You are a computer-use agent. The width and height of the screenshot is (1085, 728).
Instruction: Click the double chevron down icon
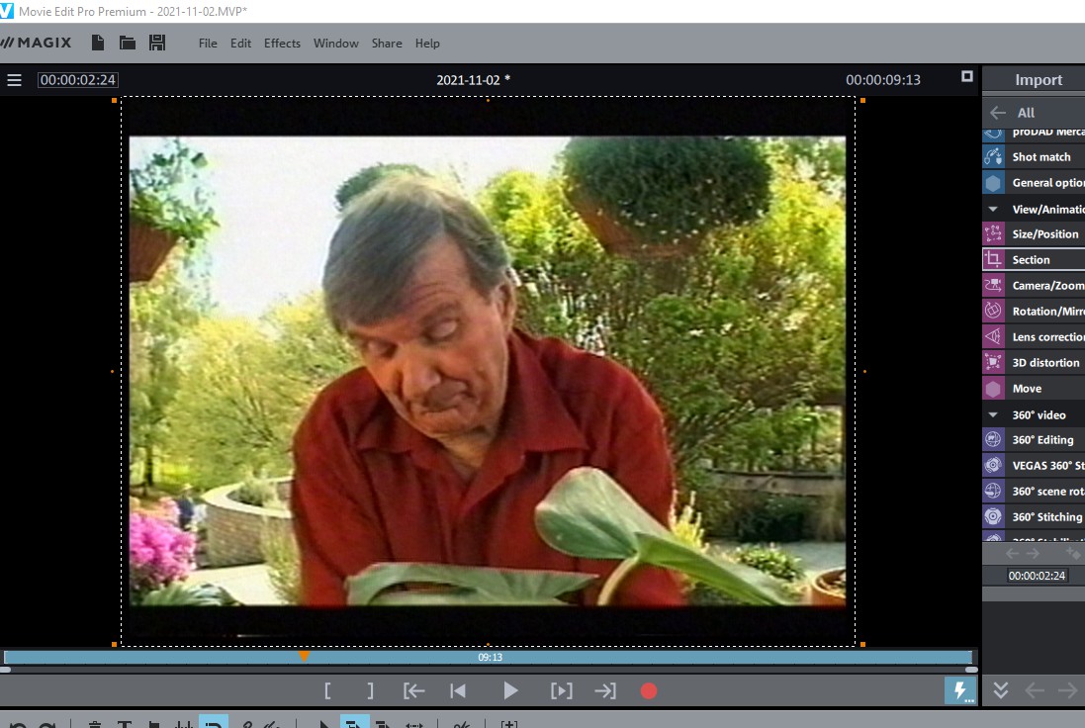(x=1001, y=690)
